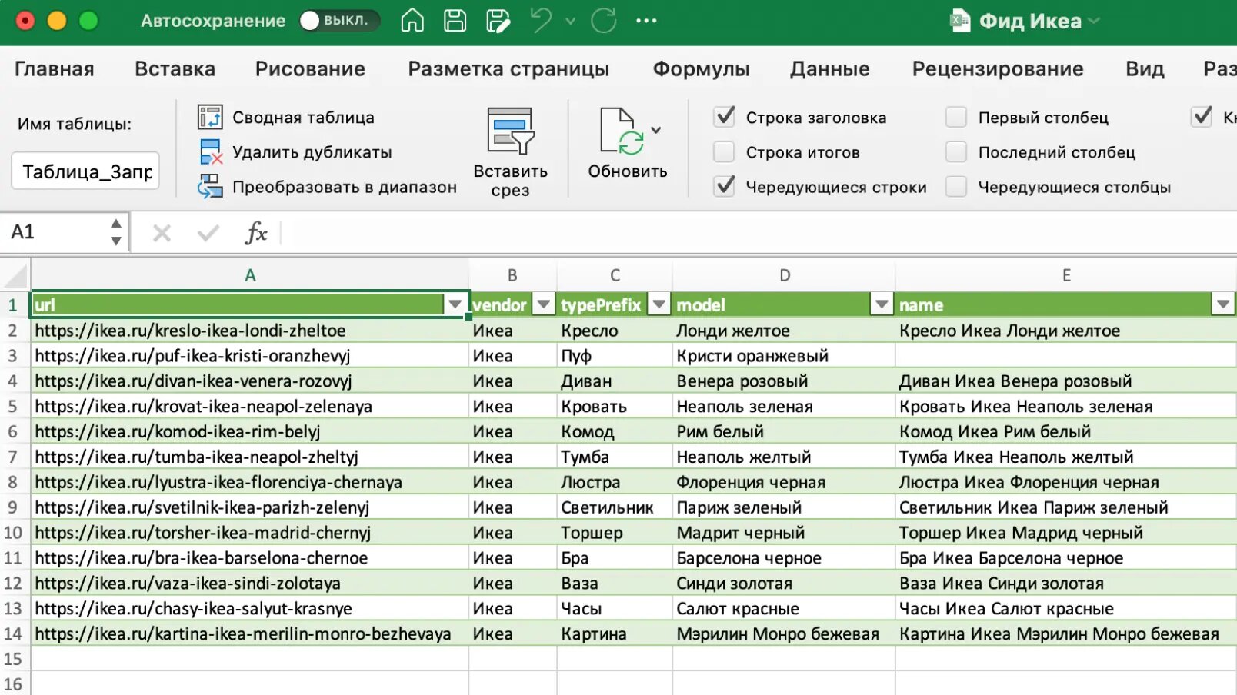
Task: Open the typePrefix column filter dropdown
Action: pyautogui.click(x=659, y=304)
